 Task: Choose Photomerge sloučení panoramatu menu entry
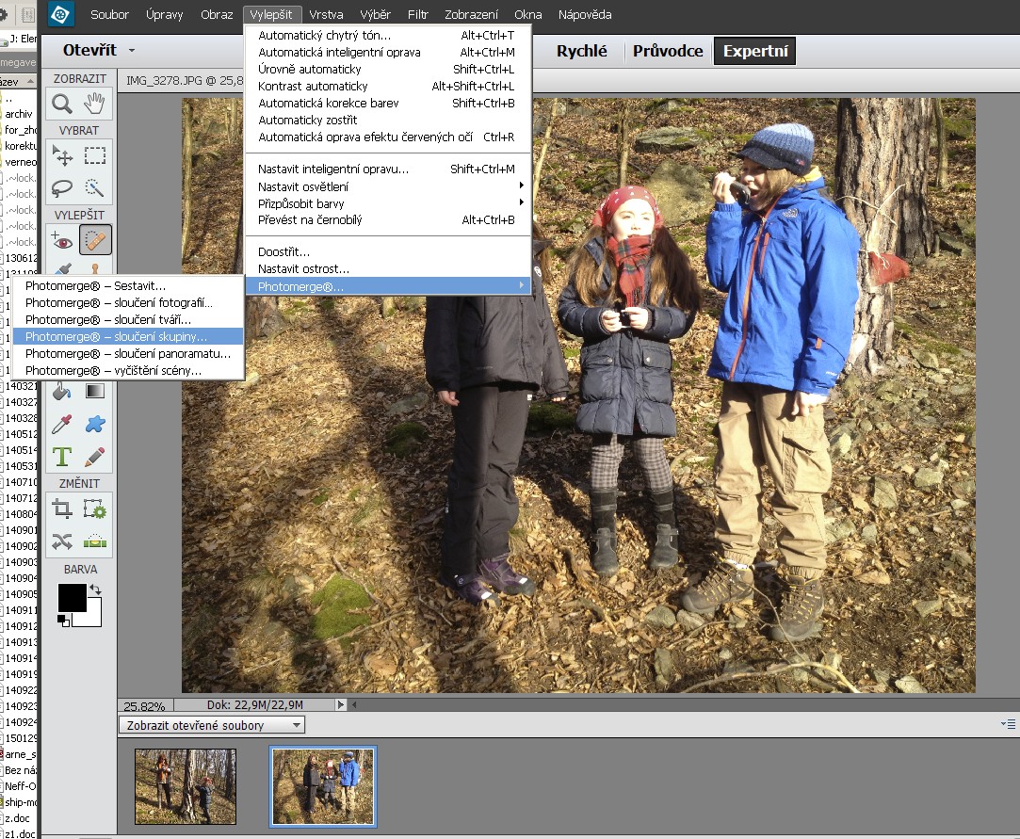tap(127, 354)
